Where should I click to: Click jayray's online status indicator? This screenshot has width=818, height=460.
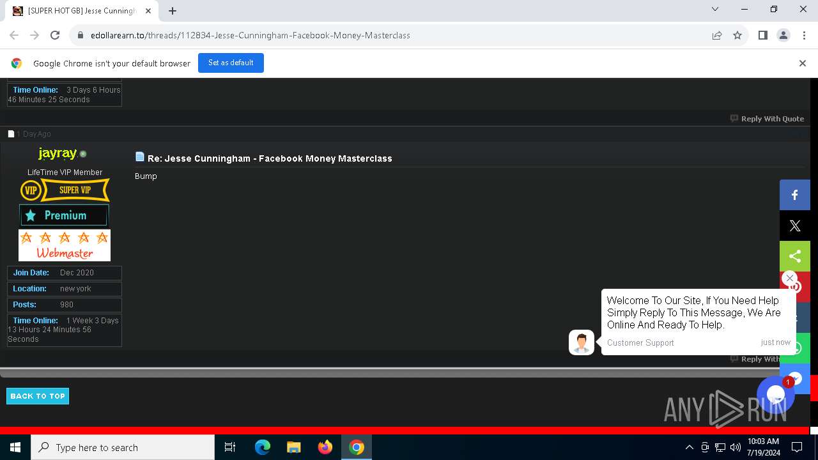pos(83,154)
